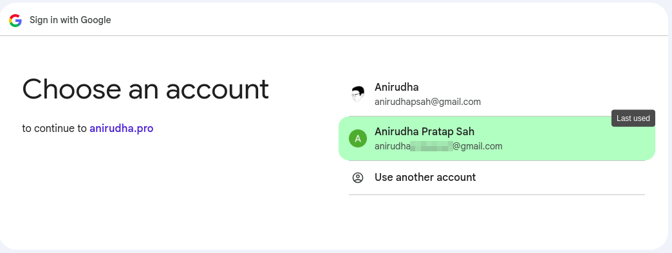Click the blurred part of the second email
The image size is (672, 253).
431,146
